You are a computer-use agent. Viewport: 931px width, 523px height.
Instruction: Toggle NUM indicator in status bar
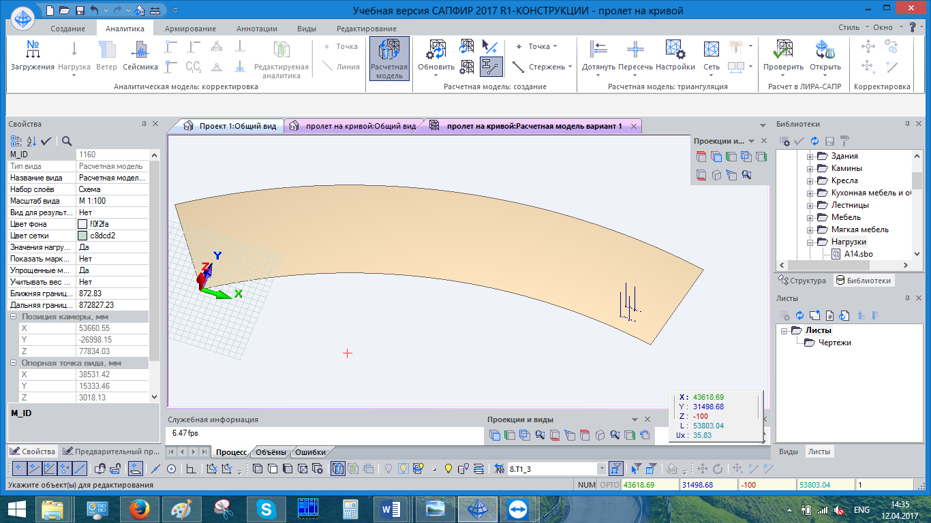[x=586, y=485]
